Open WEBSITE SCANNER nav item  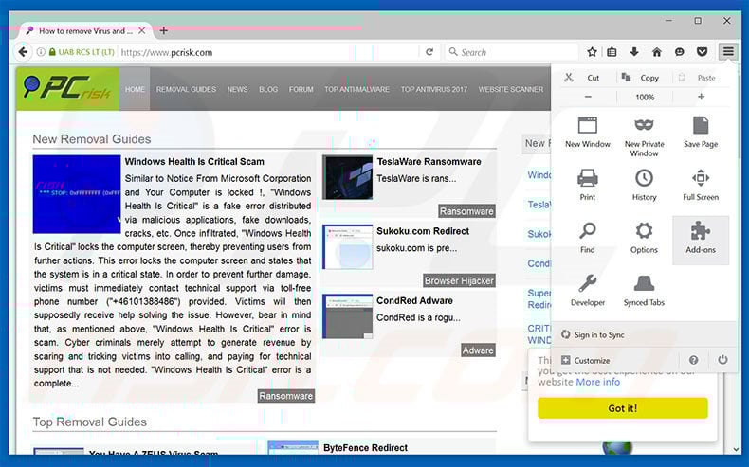pyautogui.click(x=511, y=89)
